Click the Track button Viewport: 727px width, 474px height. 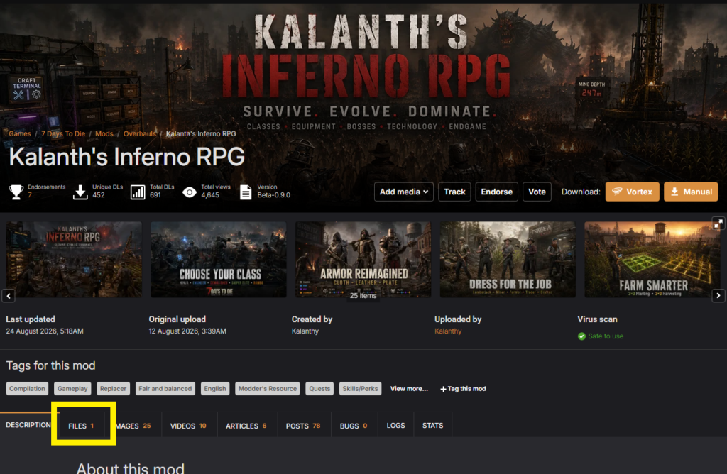454,192
